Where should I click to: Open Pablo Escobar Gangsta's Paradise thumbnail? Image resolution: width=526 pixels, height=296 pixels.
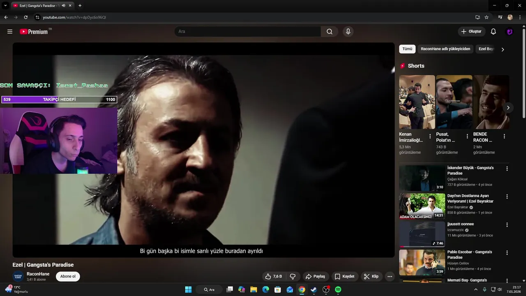tap(422, 262)
